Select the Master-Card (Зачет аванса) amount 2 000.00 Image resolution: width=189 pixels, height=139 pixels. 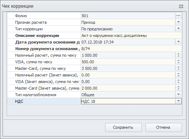pyautogui.click(x=128, y=88)
